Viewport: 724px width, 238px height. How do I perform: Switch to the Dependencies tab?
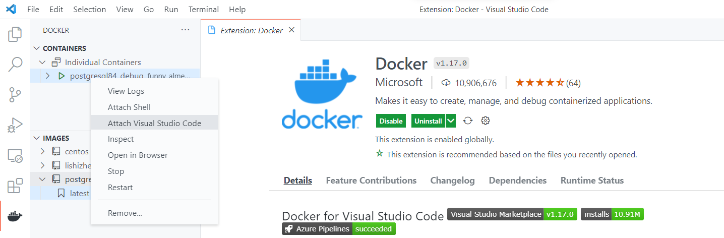[518, 181]
